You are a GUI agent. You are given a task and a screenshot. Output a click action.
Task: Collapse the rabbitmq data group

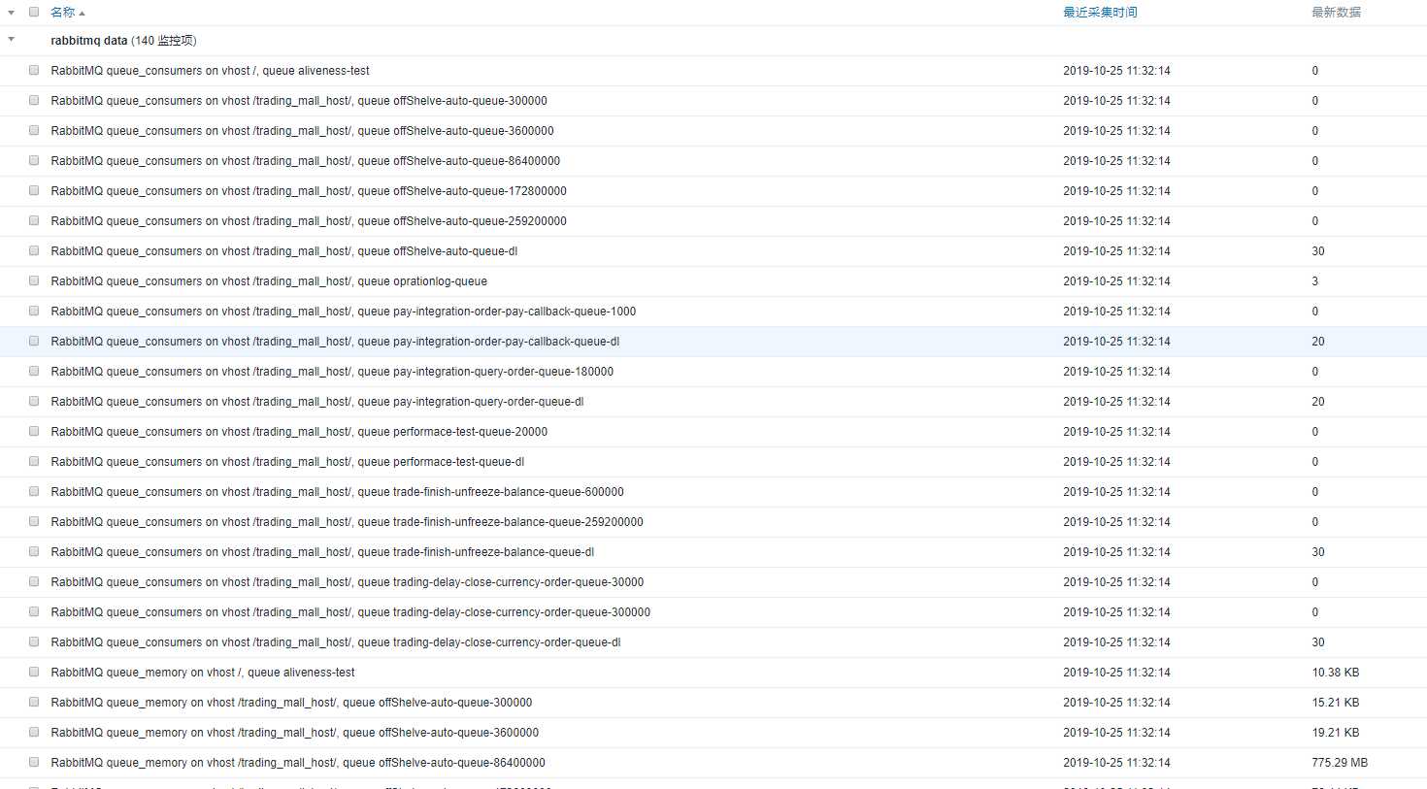click(x=12, y=40)
